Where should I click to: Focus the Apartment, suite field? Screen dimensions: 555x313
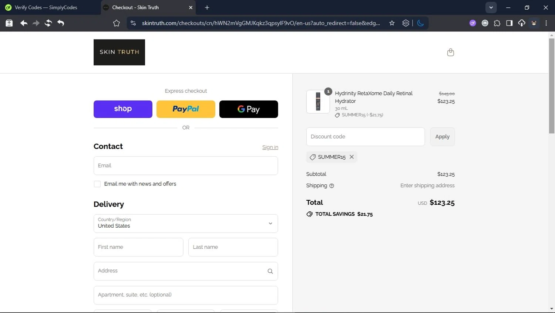coord(186,295)
